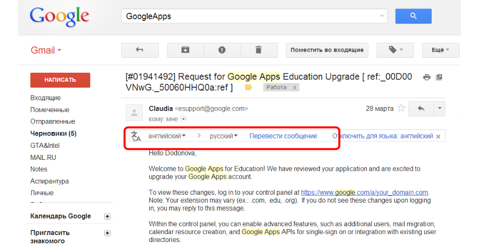
Task: Open the Gmail dropdown menu
Action: pos(46,50)
